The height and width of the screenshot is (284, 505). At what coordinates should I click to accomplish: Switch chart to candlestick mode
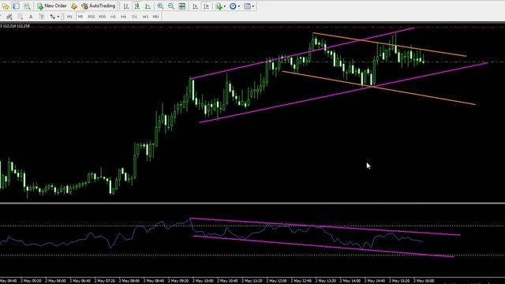137,6
